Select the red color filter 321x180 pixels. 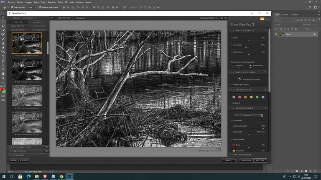pyautogui.click(x=239, y=97)
